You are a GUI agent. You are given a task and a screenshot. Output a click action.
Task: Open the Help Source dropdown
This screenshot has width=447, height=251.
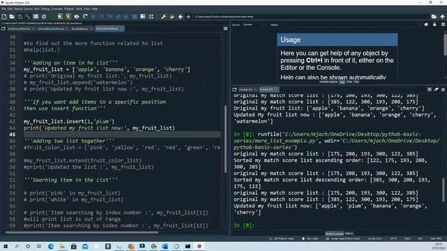tap(254, 25)
